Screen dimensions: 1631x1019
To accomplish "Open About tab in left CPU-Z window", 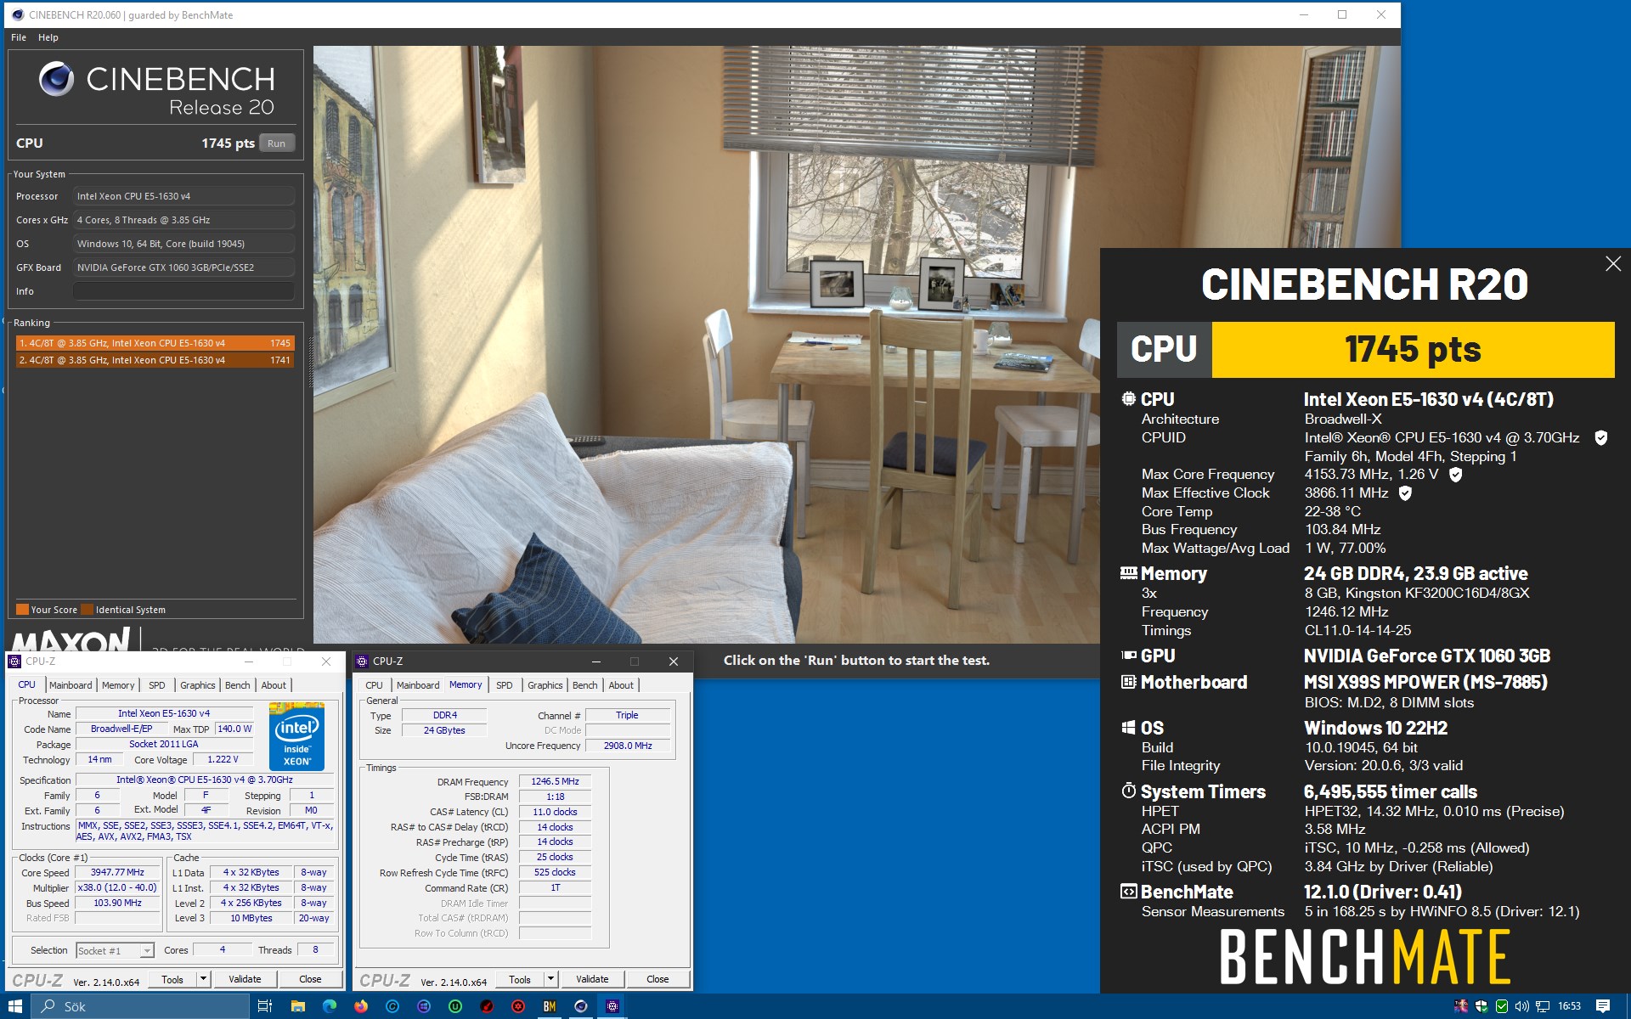I will (x=274, y=685).
